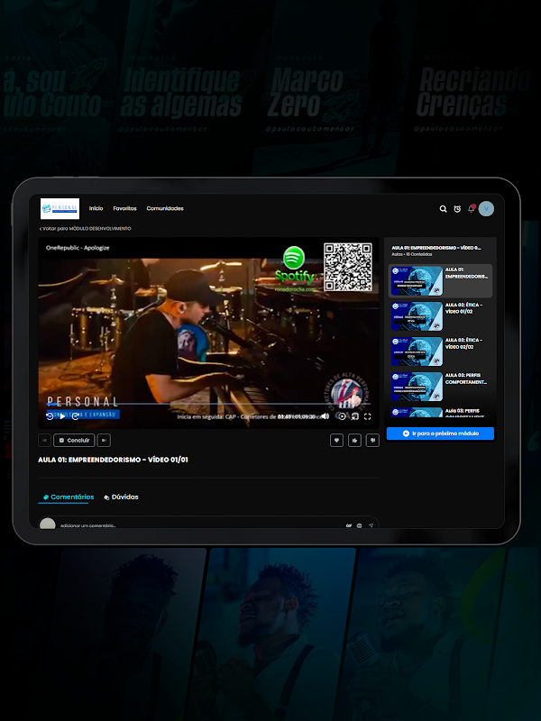Click the OneRepublic - Apologize video title
Image resolution: width=541 pixels, height=721 pixels.
[x=78, y=247]
